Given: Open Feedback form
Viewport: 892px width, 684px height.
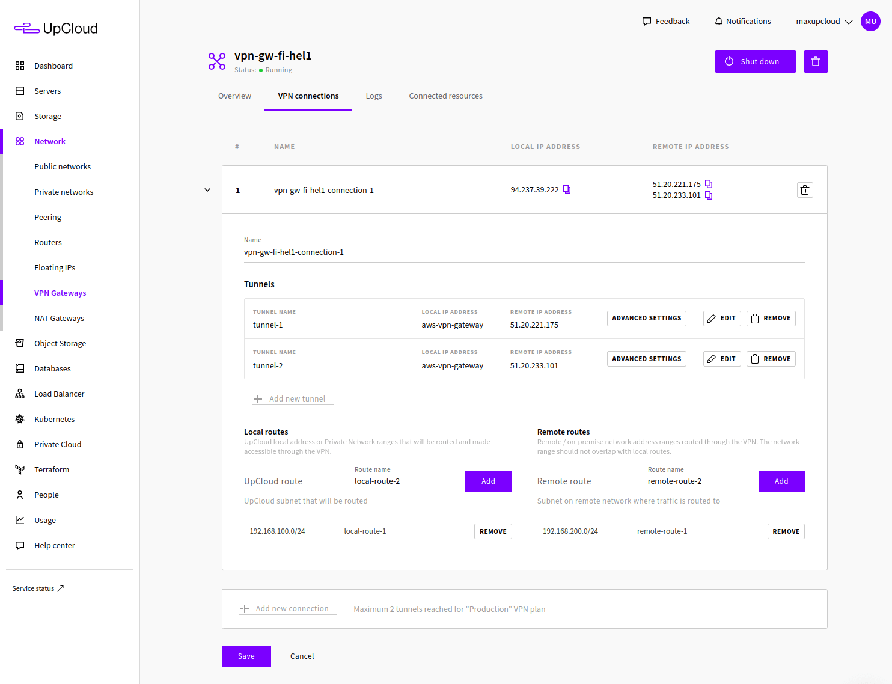Looking at the screenshot, I should tap(666, 21).
